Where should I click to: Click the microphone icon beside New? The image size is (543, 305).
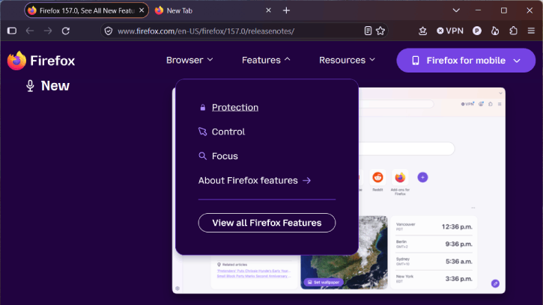30,86
